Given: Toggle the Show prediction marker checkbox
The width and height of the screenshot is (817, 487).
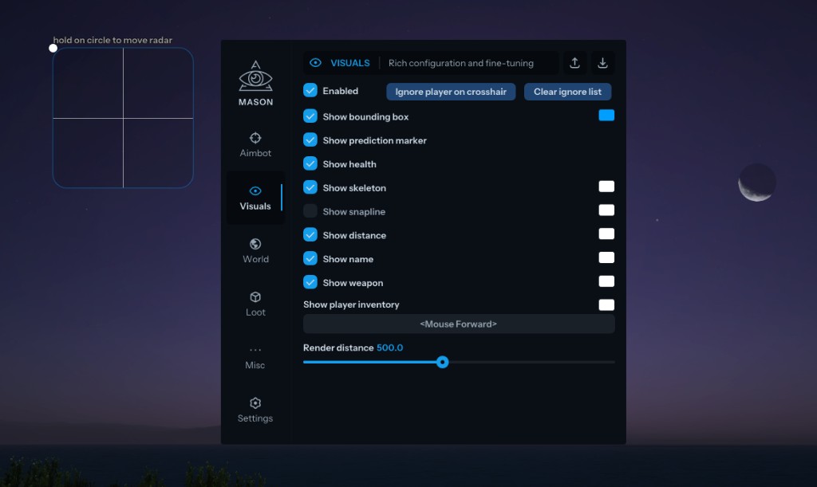Looking at the screenshot, I should point(310,139).
